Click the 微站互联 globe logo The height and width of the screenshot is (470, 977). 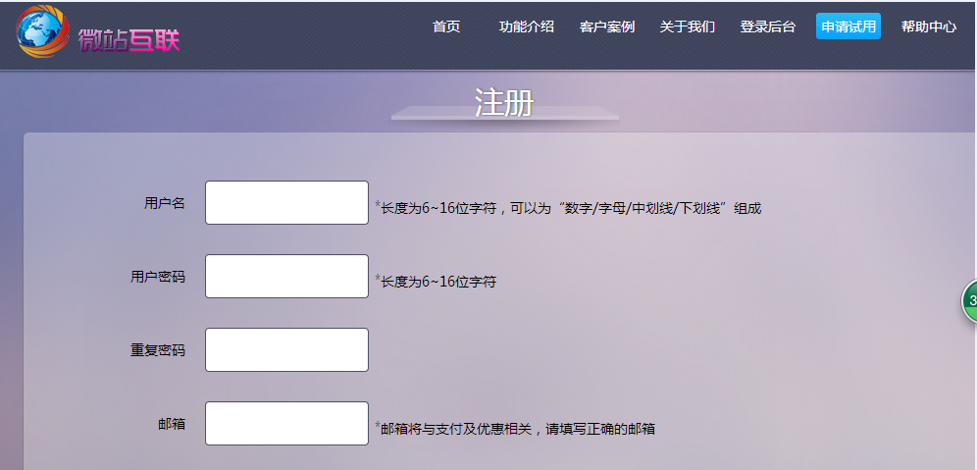pos(42,31)
